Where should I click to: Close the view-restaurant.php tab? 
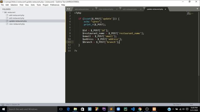click(x=117, y=9)
